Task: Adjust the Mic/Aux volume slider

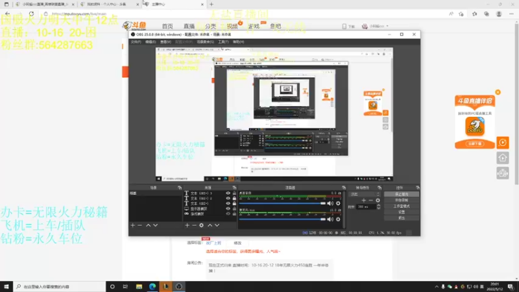Action: [x=282, y=219]
